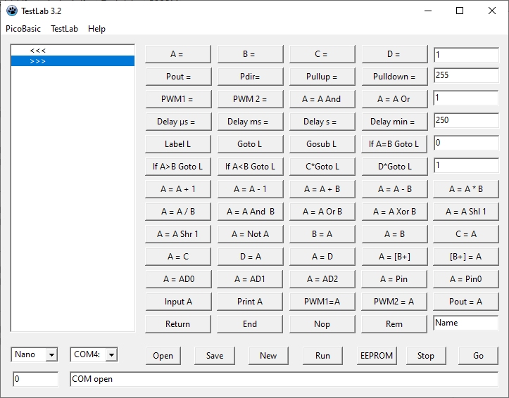Open the PicoBasic menu
509x398 pixels.
(x=23, y=29)
